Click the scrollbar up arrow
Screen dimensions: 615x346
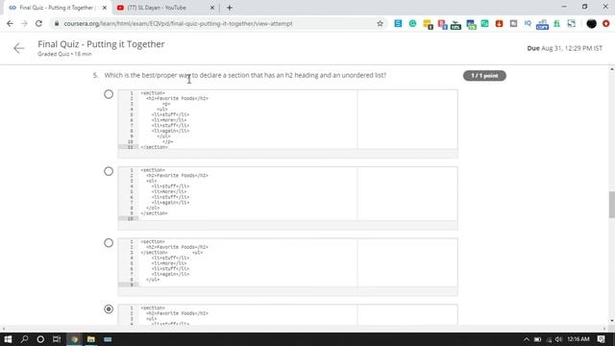click(x=611, y=69)
